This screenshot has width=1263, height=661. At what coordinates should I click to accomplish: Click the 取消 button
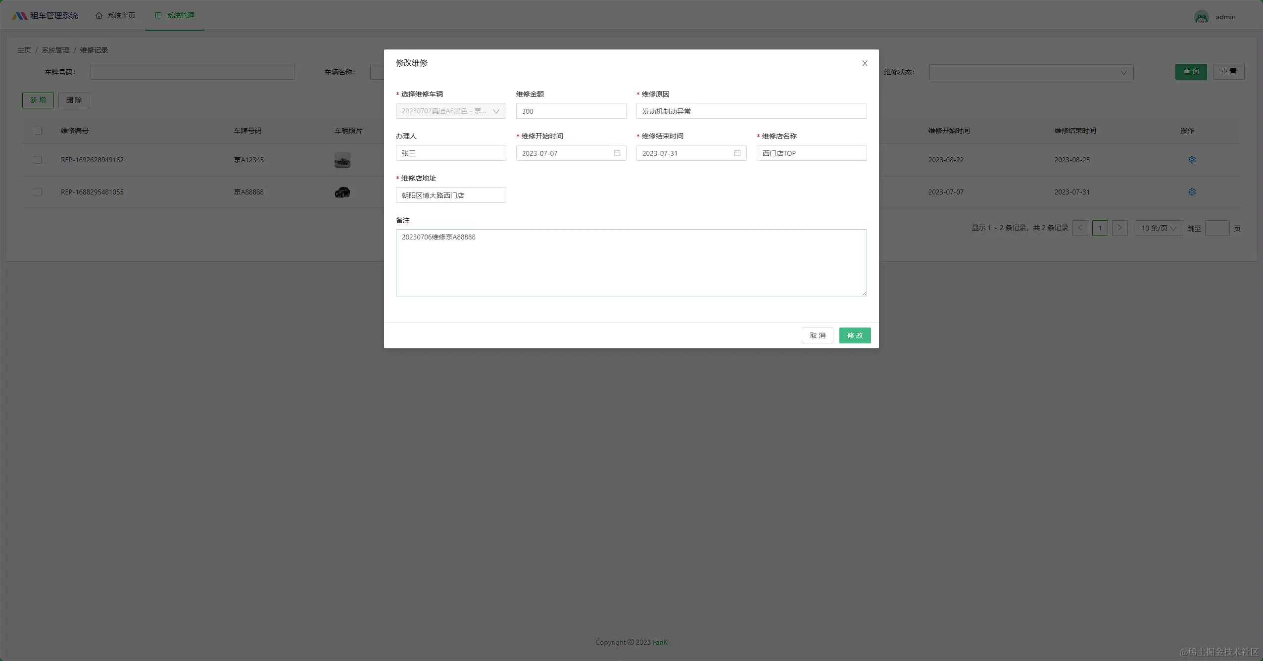(817, 335)
